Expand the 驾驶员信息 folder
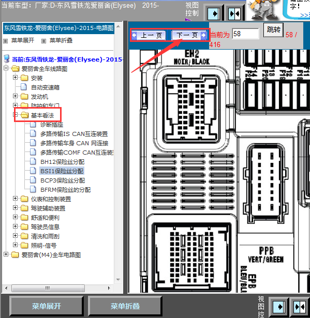 [15, 226]
